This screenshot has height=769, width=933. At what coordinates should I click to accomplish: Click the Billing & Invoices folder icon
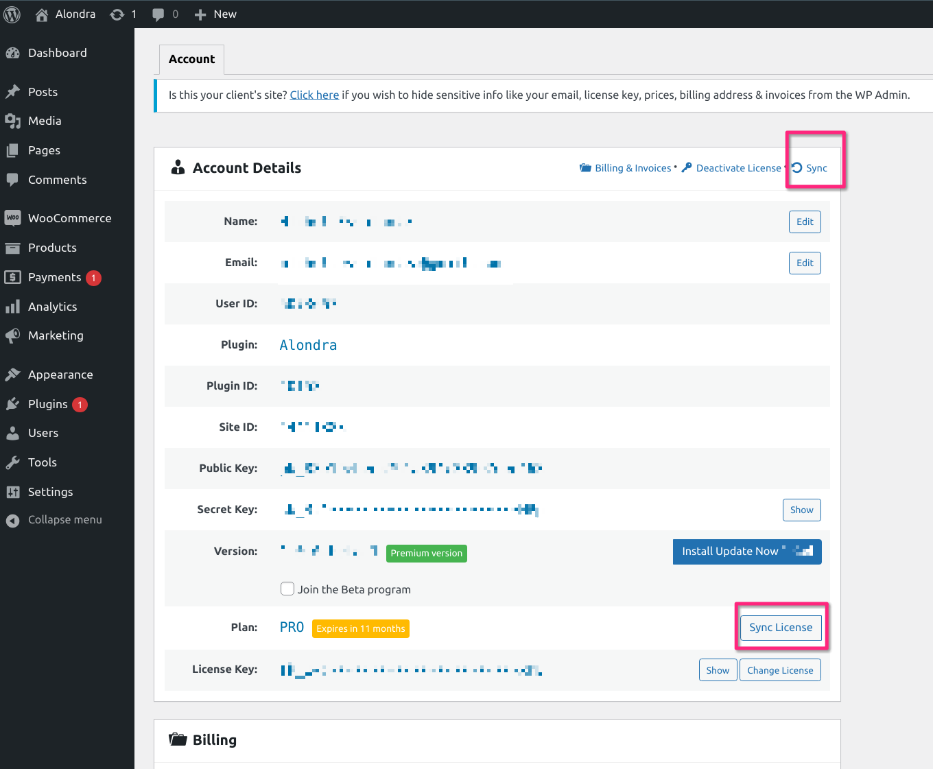pos(585,167)
